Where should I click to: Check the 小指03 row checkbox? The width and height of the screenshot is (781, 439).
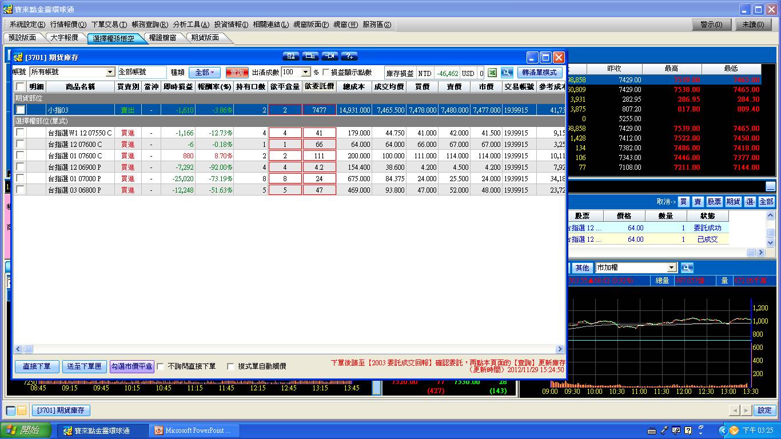pyautogui.click(x=21, y=110)
